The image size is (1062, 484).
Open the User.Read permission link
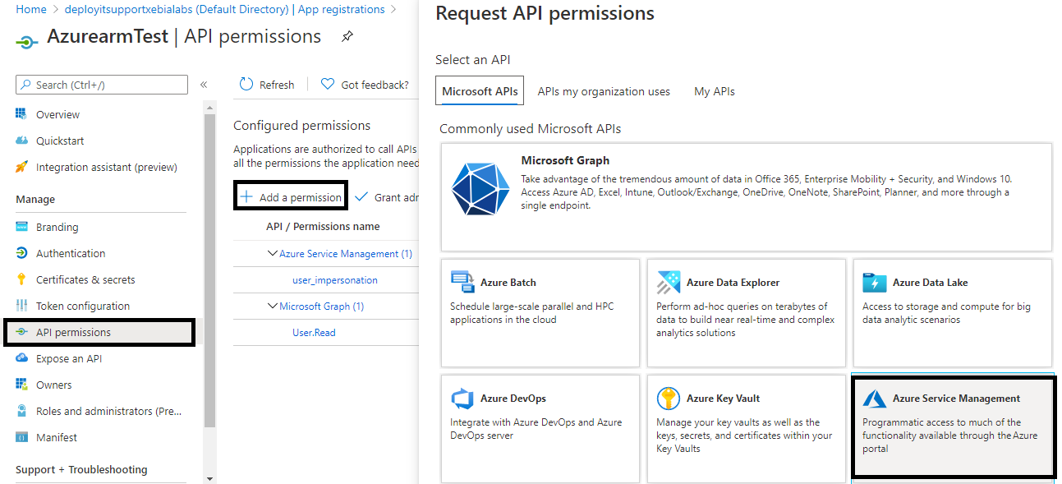tap(314, 333)
